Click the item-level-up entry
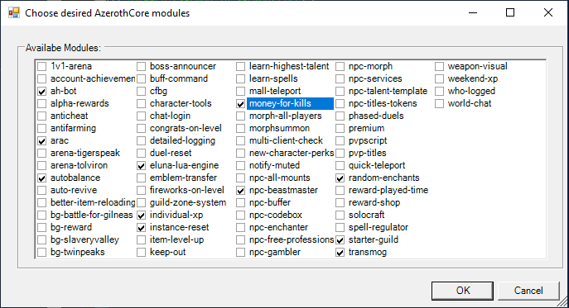The height and width of the screenshot is (308, 569). pyautogui.click(x=176, y=239)
